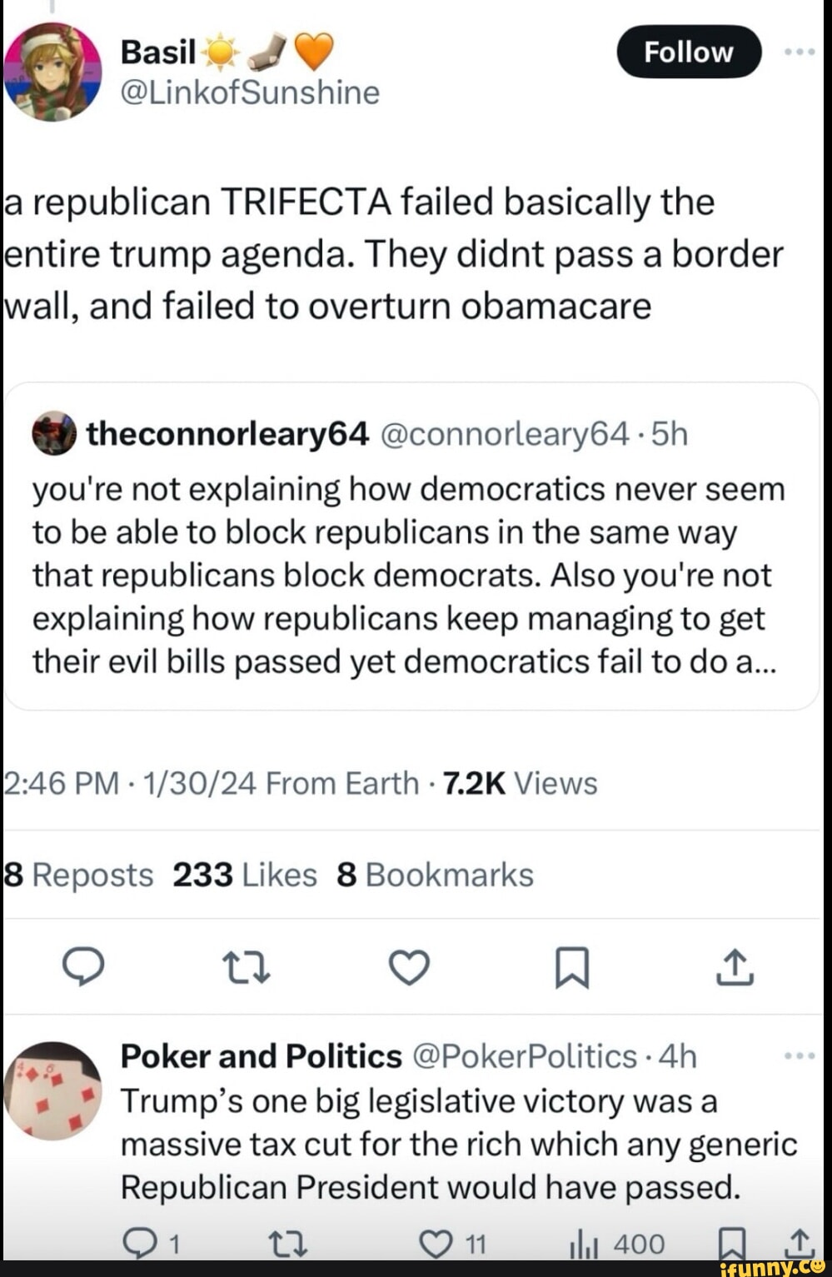Open the 8 Bookmarks count

tap(435, 875)
